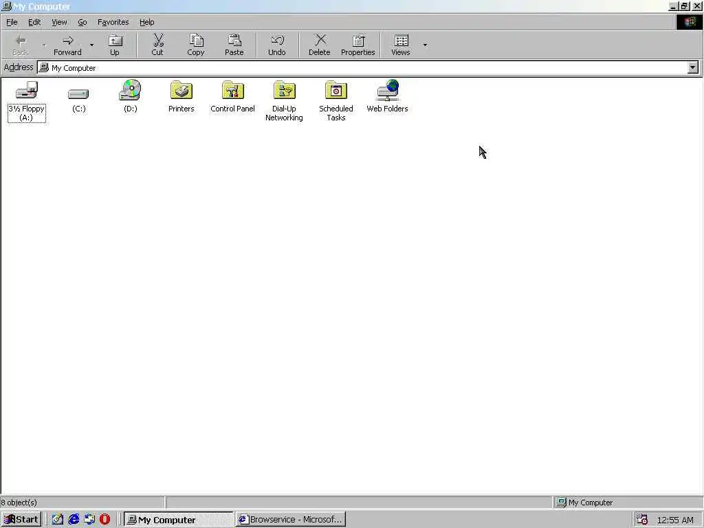Click the 12:55 AM system clock
Viewport: 704px width, 528px height.
[675, 520]
